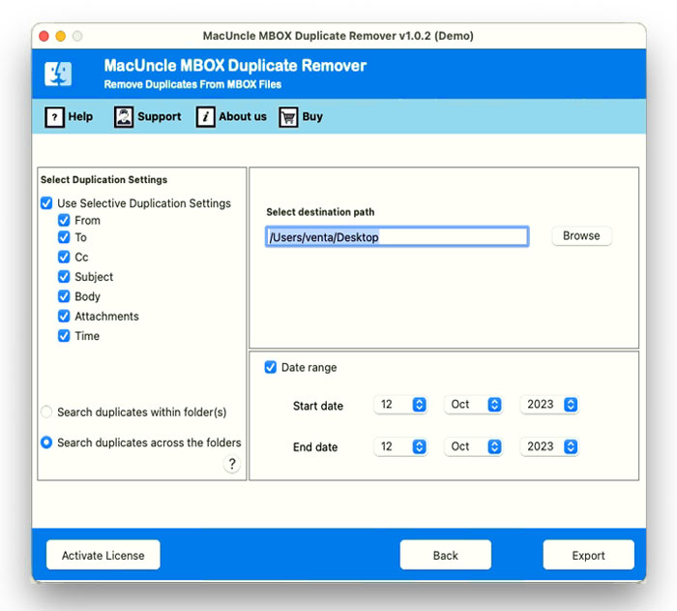The height and width of the screenshot is (611, 677).
Task: Click the question mark help button
Action: coord(232,464)
